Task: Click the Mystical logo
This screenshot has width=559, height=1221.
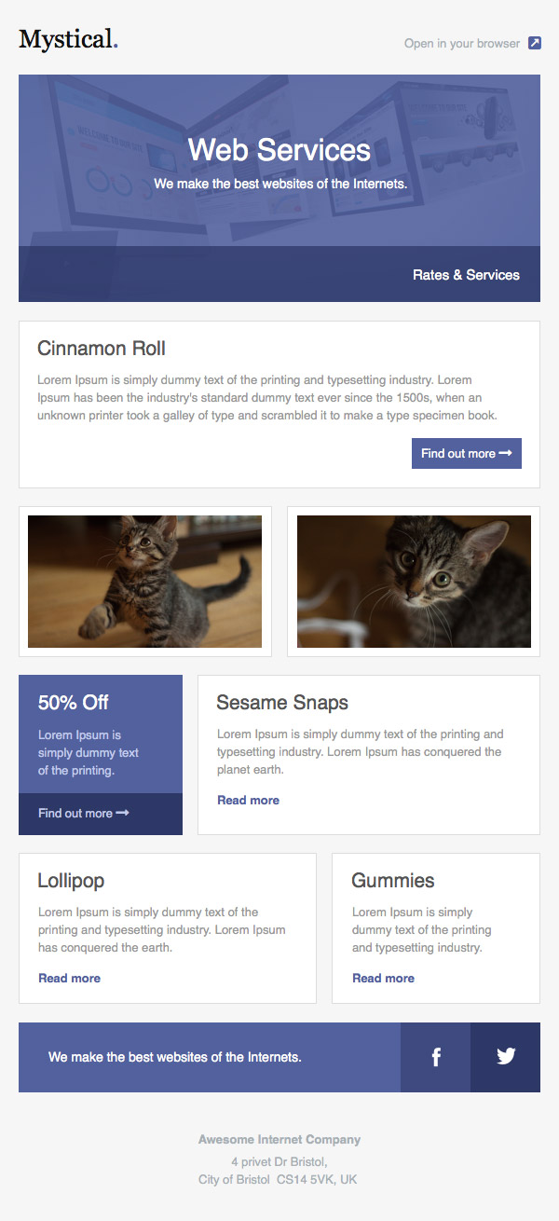Action: 68,39
